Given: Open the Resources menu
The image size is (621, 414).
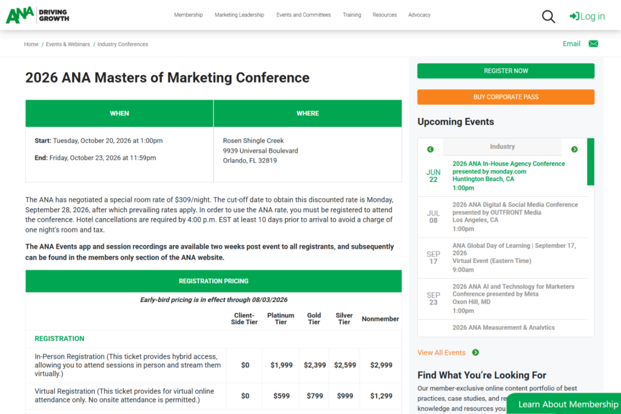Looking at the screenshot, I should coord(384,15).
